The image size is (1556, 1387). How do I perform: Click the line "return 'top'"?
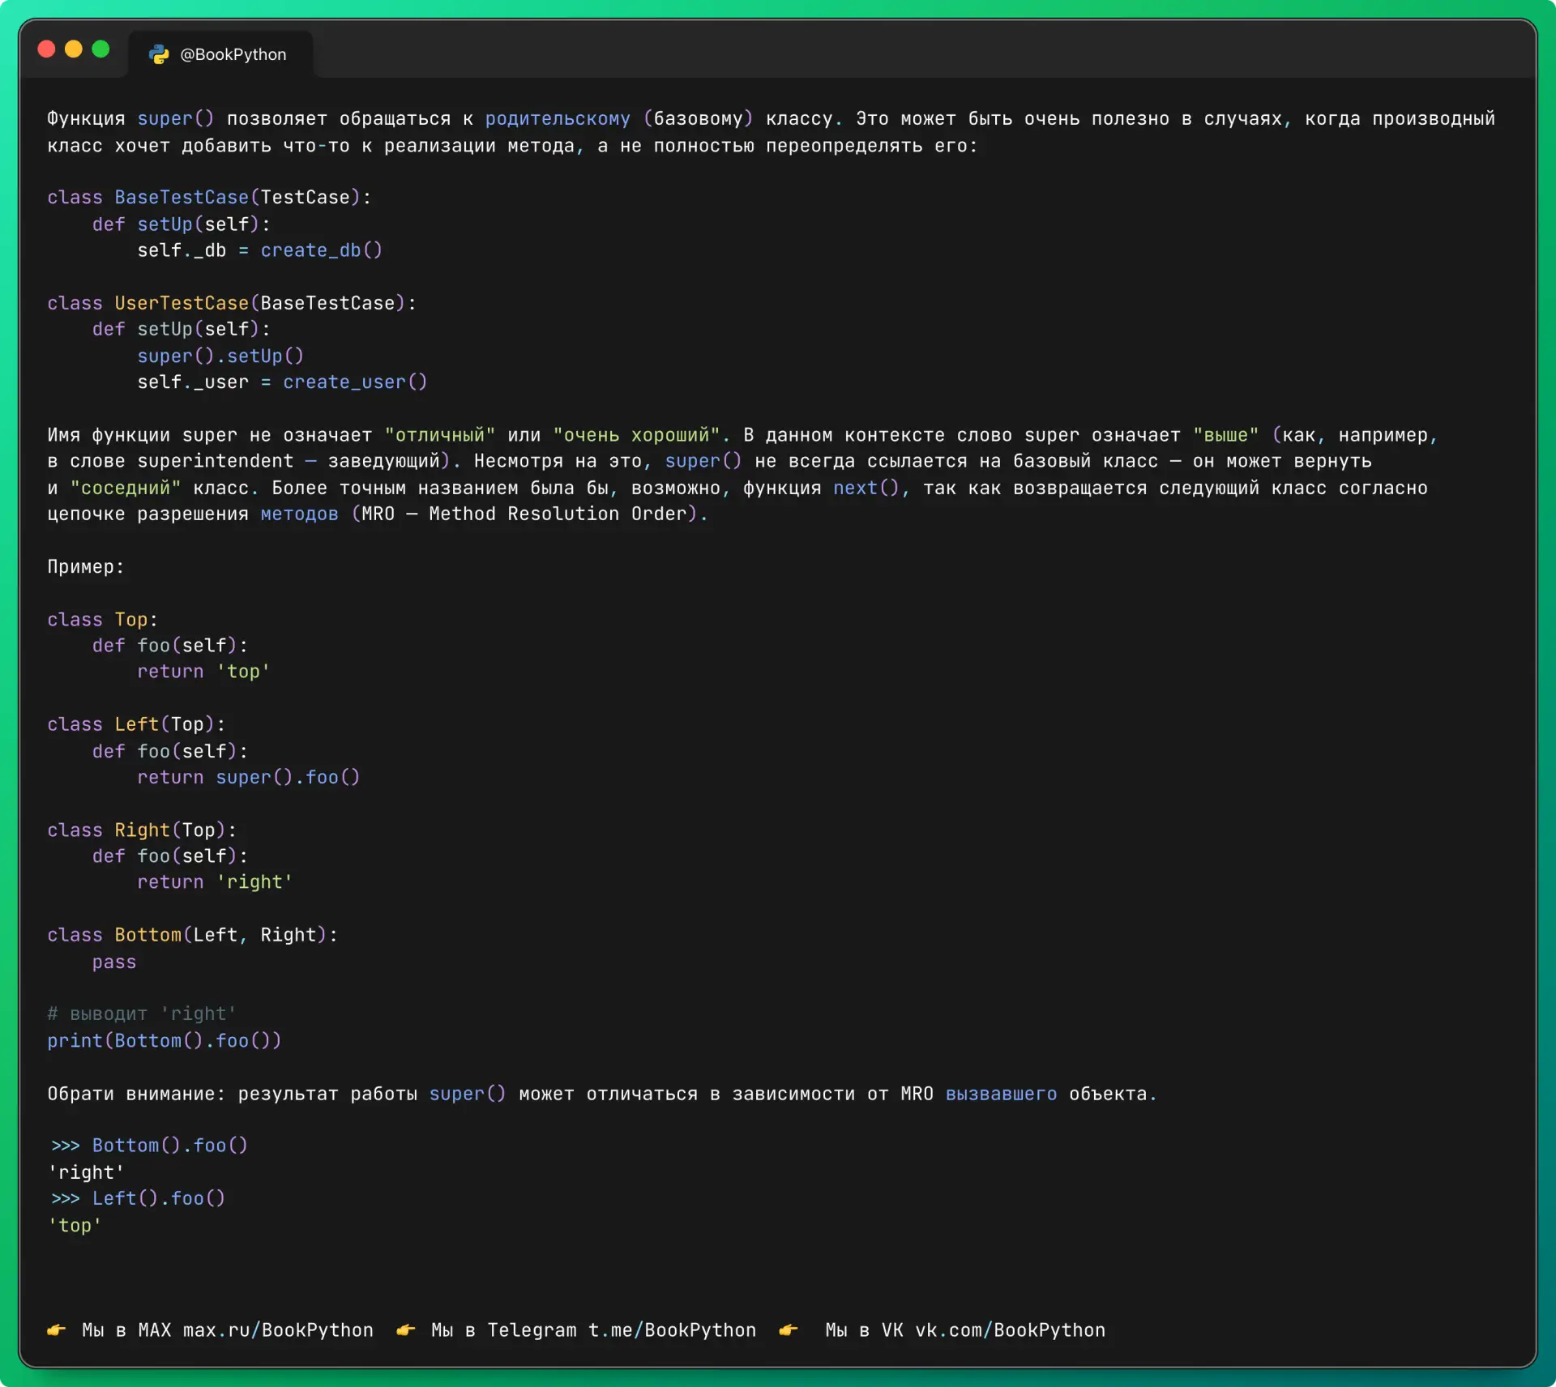coord(203,672)
